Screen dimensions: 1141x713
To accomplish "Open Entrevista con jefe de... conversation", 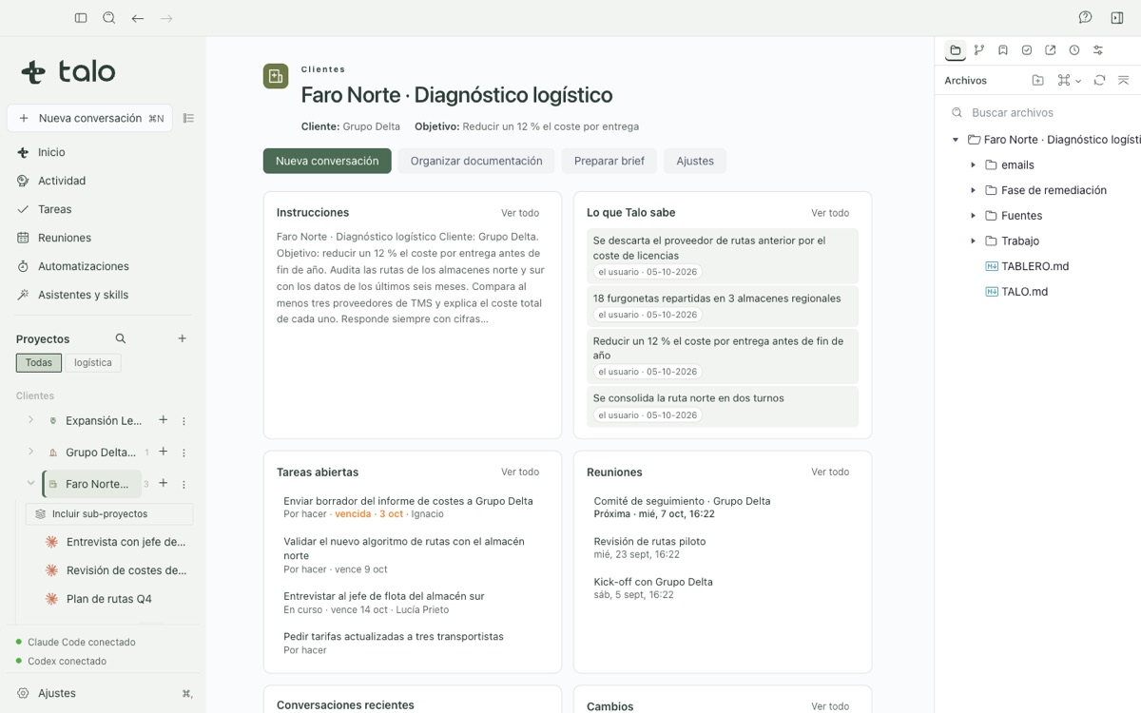I will point(126,542).
